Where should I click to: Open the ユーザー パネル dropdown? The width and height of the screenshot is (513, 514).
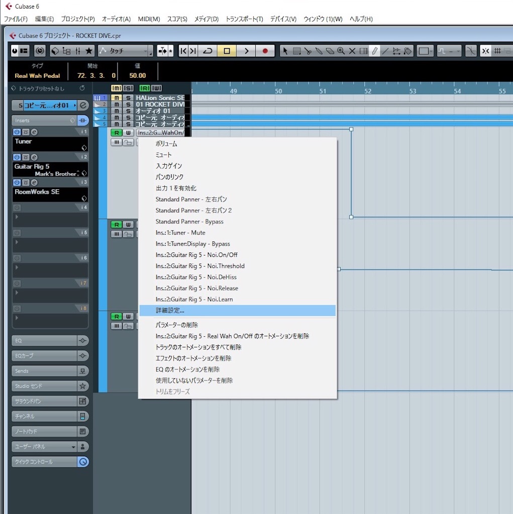(44, 446)
